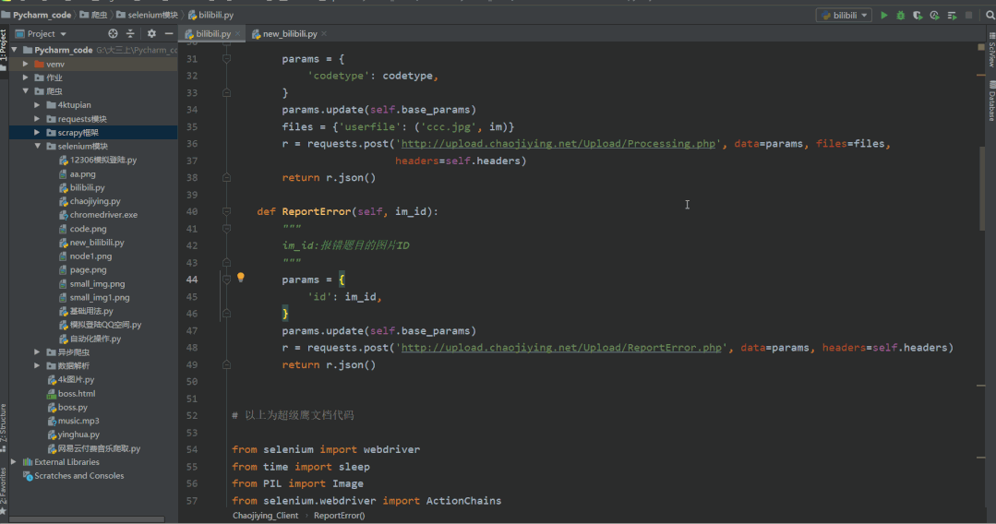Viewport: 996px width, 524px height.
Task: Expand the 作业 folder
Action: point(26,77)
